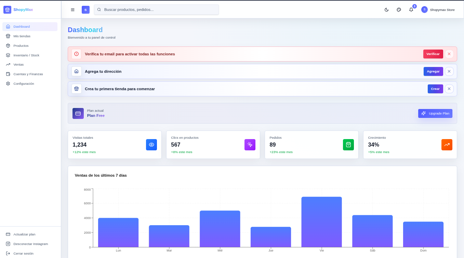The height and width of the screenshot is (258, 464).
Task: Click the Upgrade Plan button
Action: coord(435,113)
